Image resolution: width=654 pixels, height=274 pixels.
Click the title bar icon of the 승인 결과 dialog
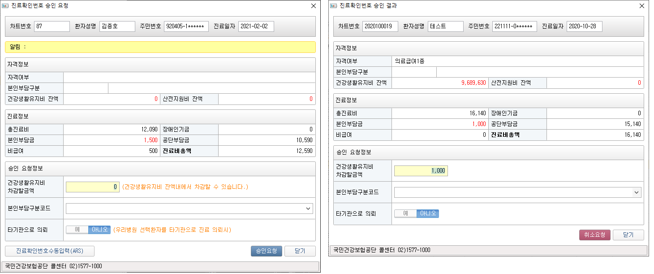(x=334, y=6)
